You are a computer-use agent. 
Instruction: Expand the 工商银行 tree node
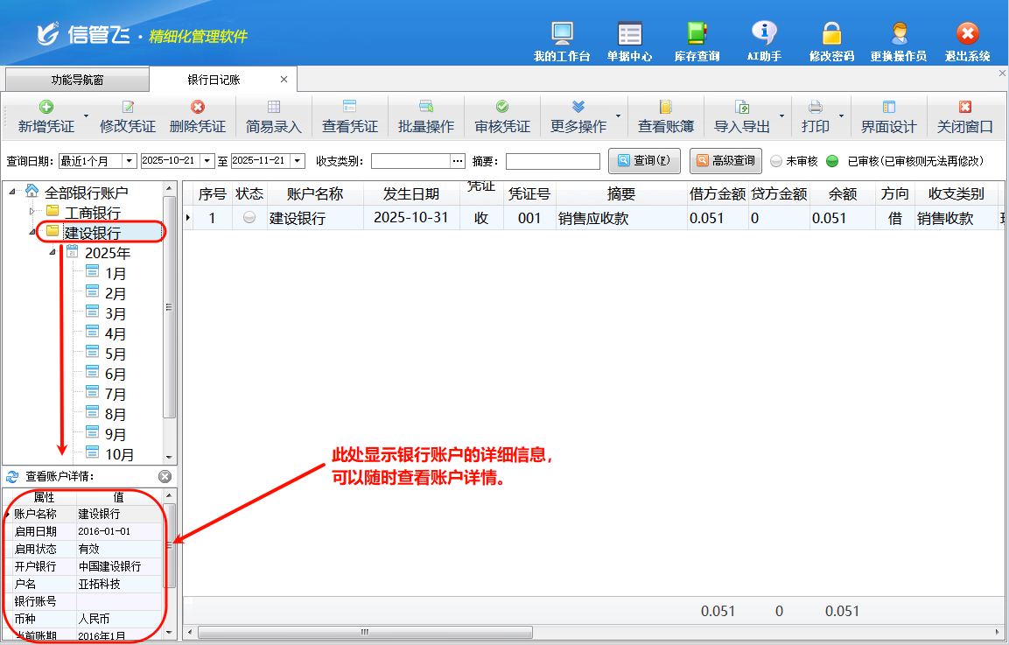click(x=32, y=212)
